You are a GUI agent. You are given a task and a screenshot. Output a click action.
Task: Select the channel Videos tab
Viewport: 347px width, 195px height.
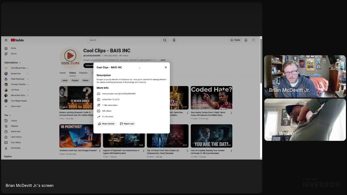click(x=72, y=73)
